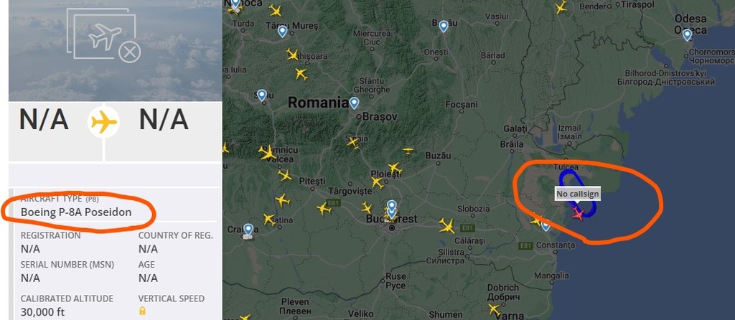Click the vertical speed lock icon
Screen dimensions: 735x320
pos(142,311)
